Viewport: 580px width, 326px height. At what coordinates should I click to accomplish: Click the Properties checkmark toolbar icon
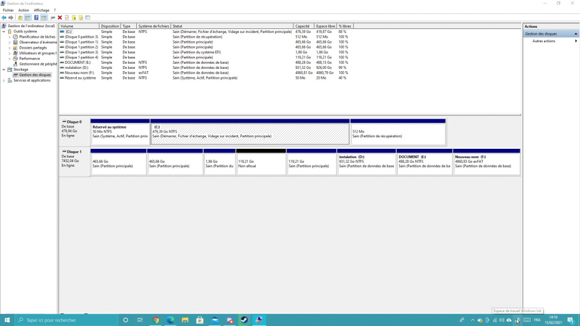[67, 18]
